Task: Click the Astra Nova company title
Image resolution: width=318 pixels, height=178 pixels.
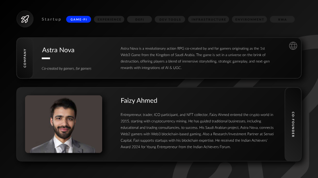Action: click(58, 50)
